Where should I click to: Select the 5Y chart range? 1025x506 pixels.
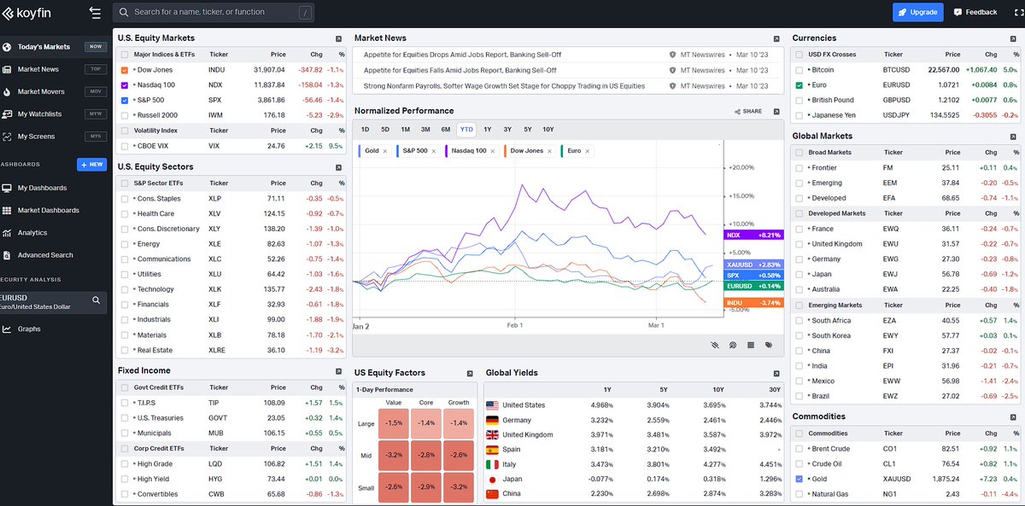click(x=528, y=130)
